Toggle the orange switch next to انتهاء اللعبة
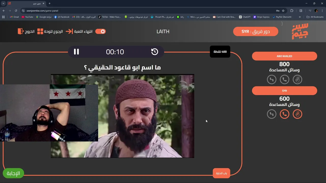The width and height of the screenshot is (326, 183). [x=100, y=31]
